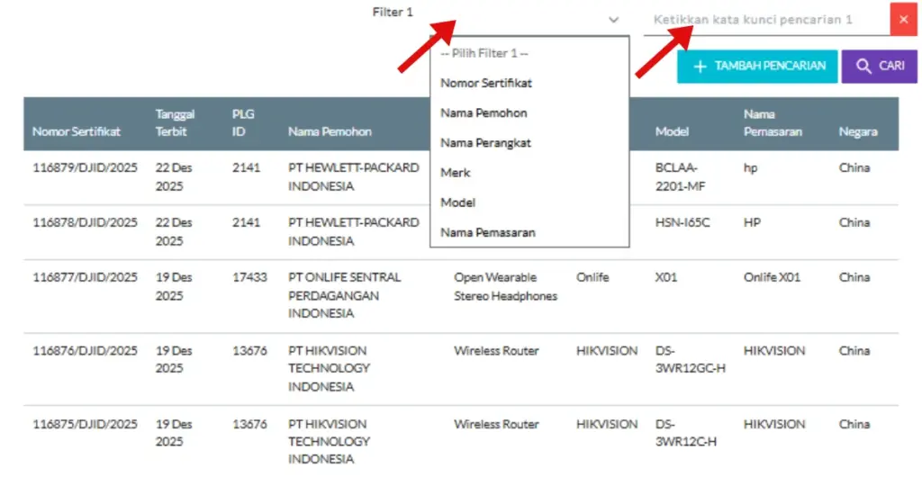Viewport: 922px width, 477px height.
Task: Click certificate 116877/DJID/2025 Onlife row
Action: point(85,277)
